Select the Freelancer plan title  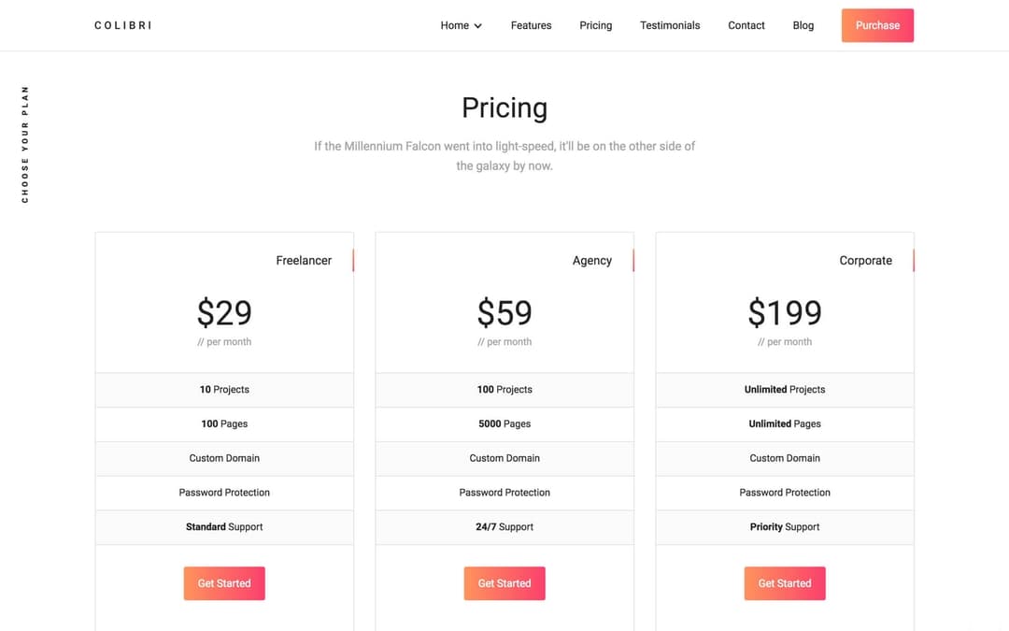(x=304, y=260)
